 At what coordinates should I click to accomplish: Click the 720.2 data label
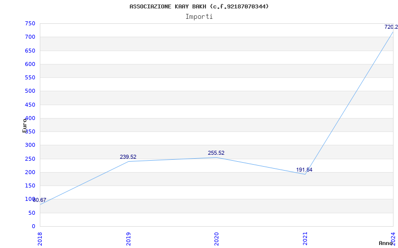[x=391, y=27]
